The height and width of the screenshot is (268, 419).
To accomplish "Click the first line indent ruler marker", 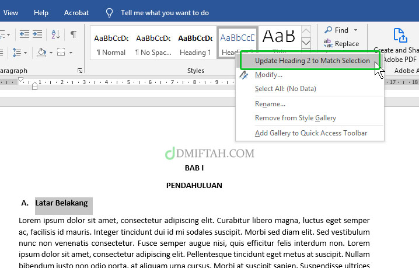I will point(21,79).
